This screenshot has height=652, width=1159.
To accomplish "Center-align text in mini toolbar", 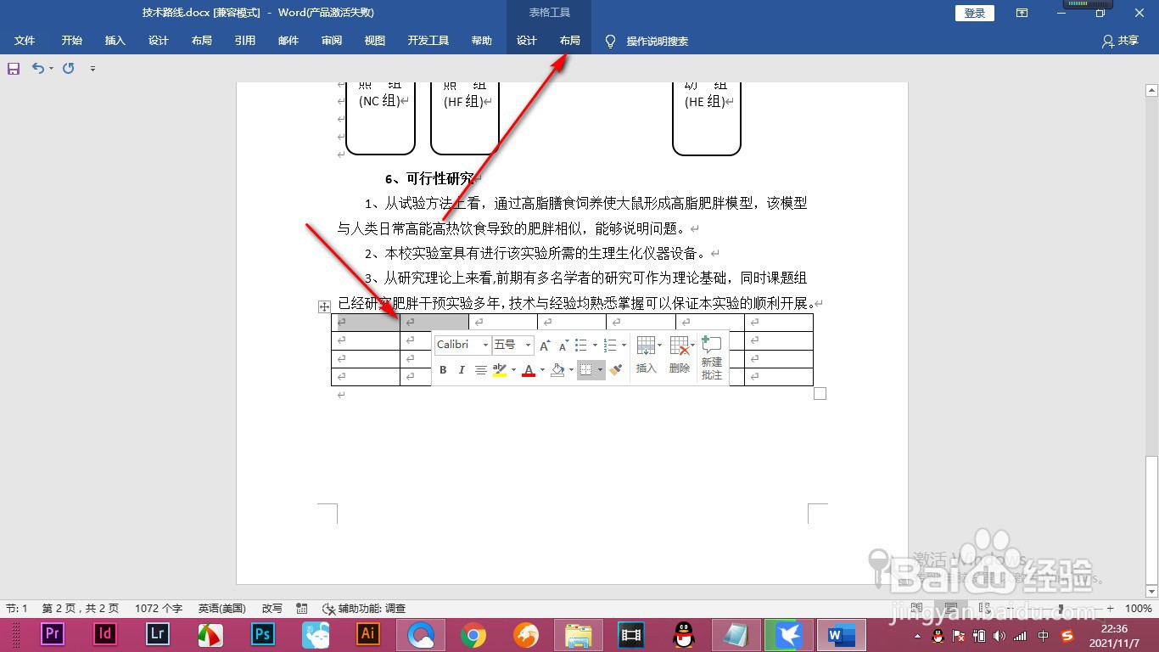I will [x=481, y=370].
